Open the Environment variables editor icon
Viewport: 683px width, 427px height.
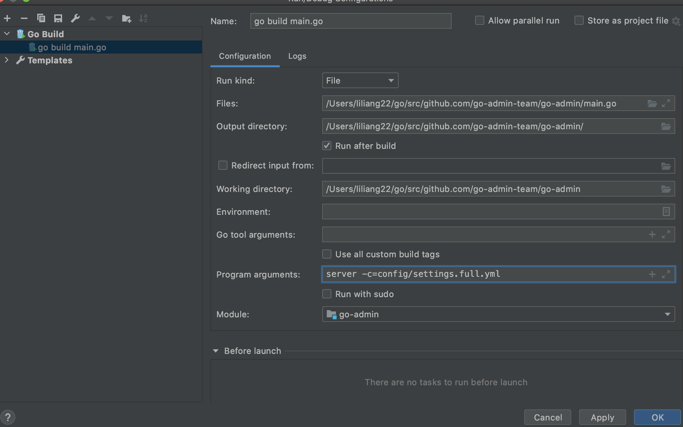[666, 212]
